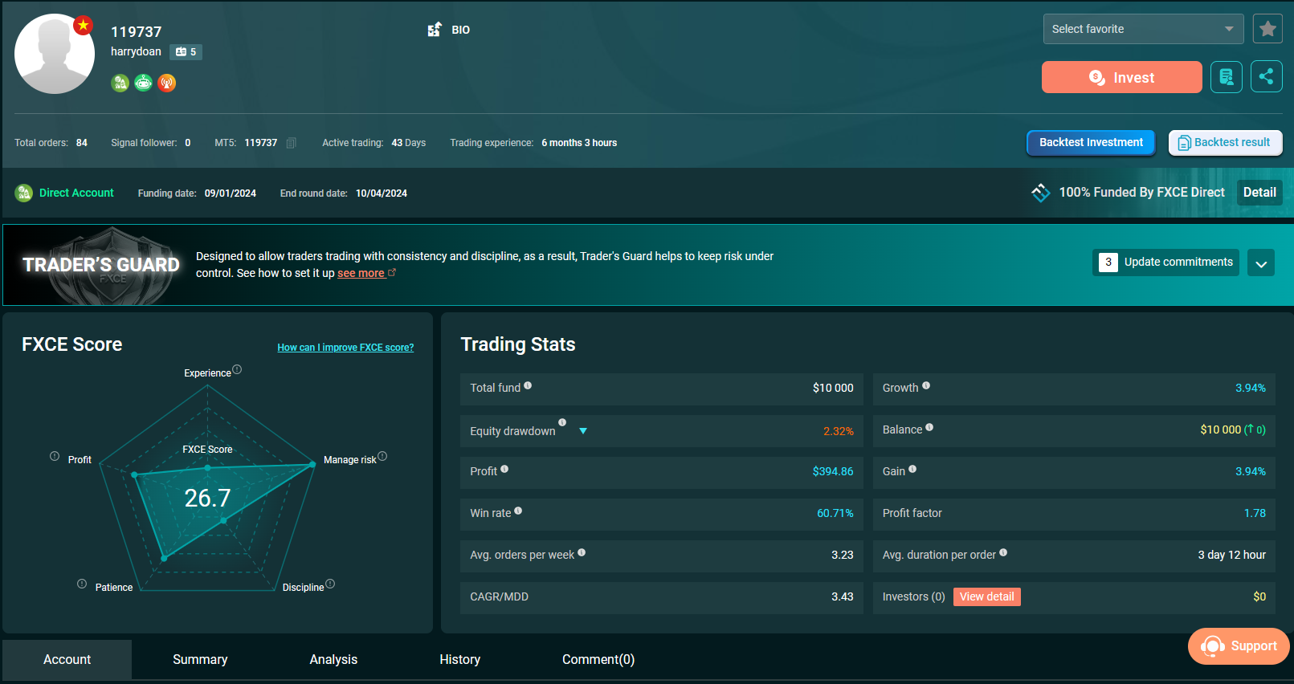The height and width of the screenshot is (684, 1294).
Task: Click the Vietnam flag badge on avatar
Action: pos(83,26)
